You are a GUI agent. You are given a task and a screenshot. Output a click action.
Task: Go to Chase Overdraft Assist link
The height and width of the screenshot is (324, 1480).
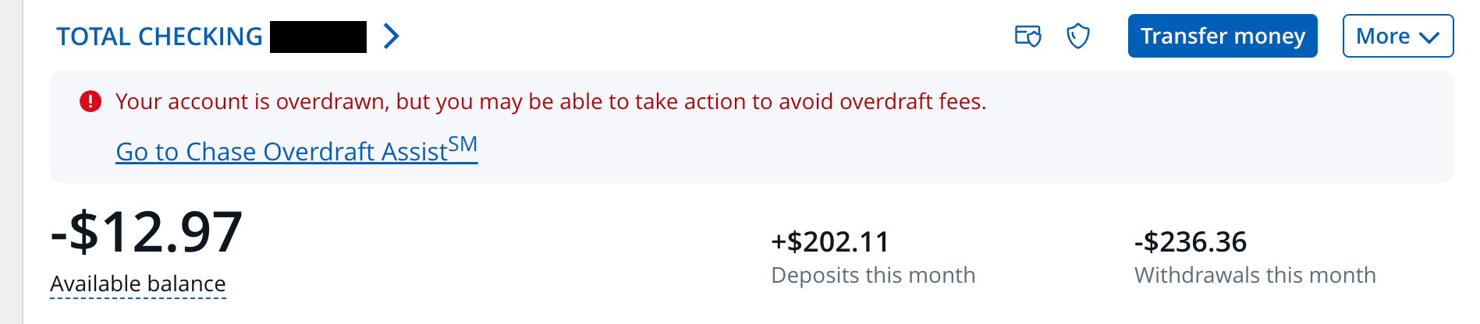coord(282,151)
